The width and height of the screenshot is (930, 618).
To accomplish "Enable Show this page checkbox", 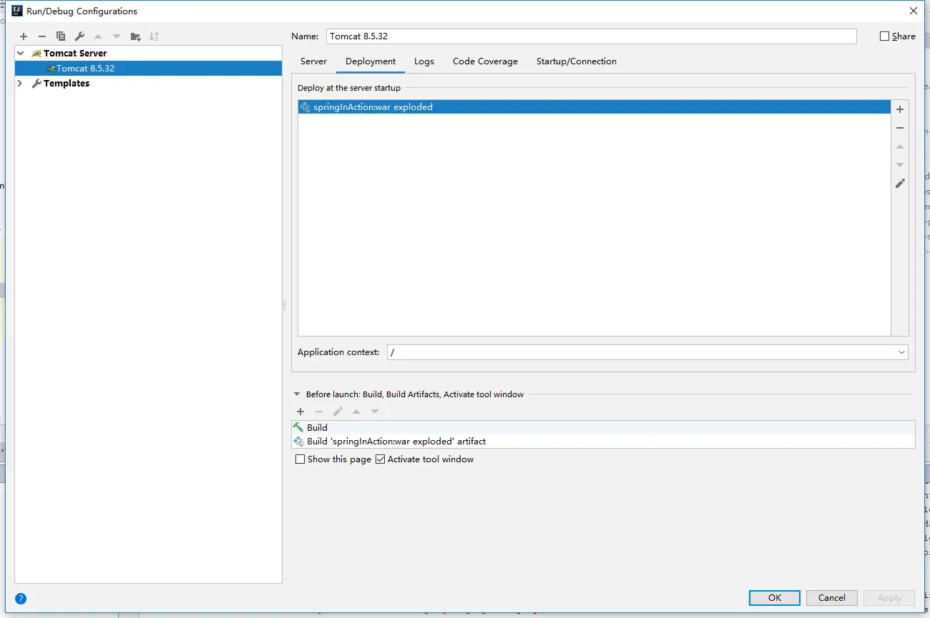I will click(x=300, y=459).
